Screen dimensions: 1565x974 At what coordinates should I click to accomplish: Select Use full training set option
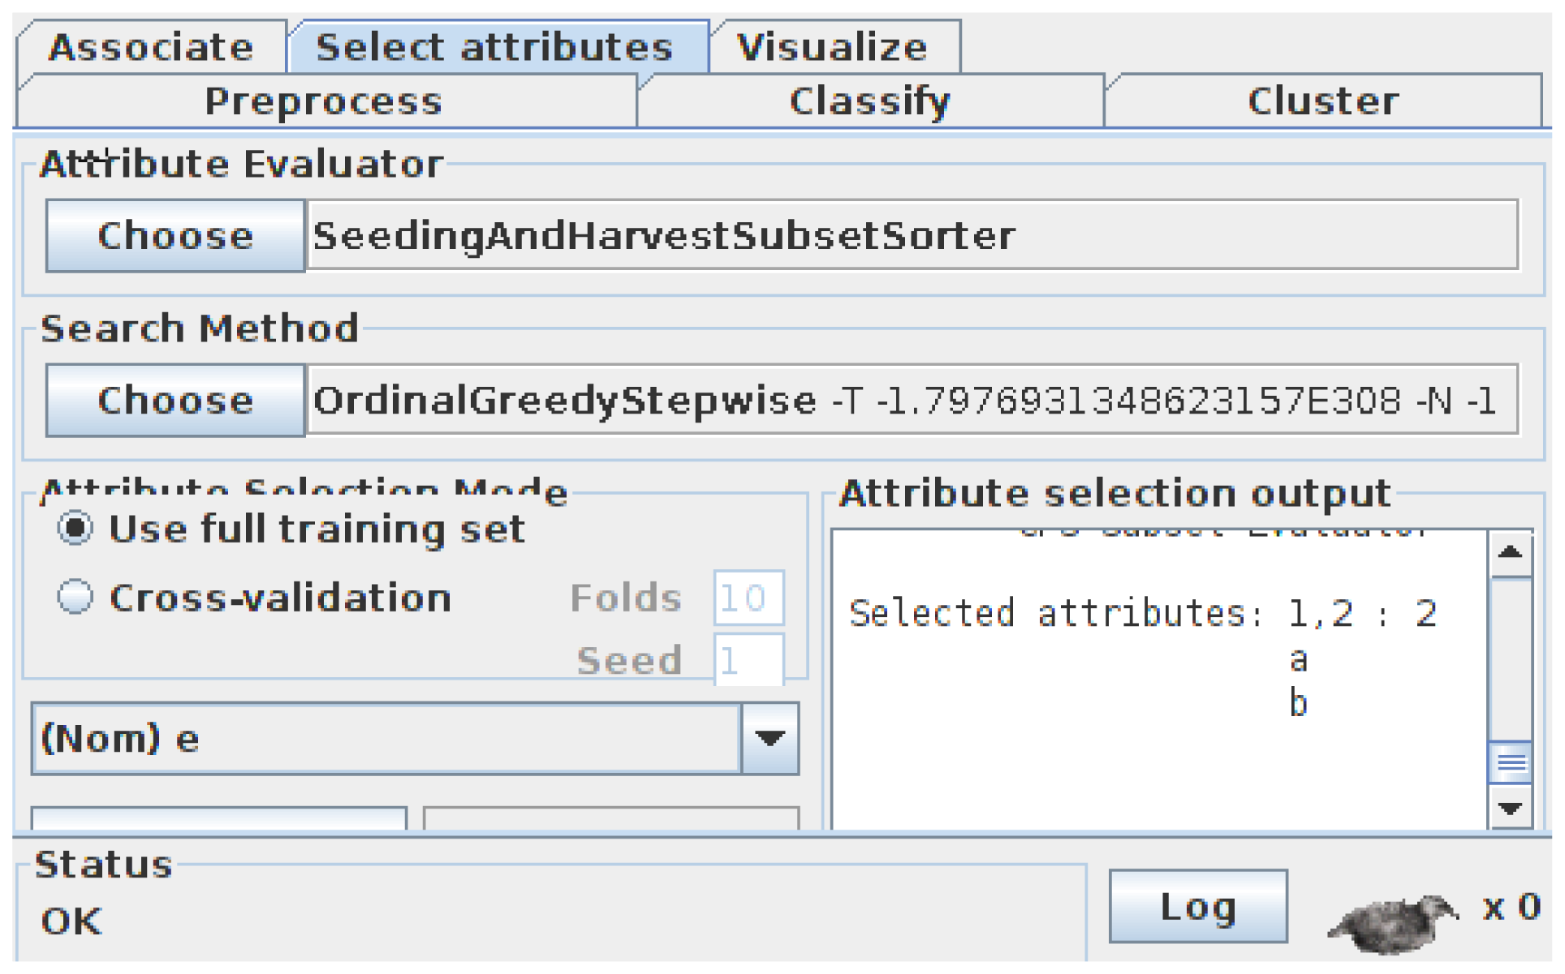point(75,529)
